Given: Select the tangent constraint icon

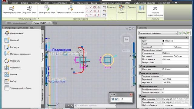Looking at the screenshot, I should coord(87,15).
